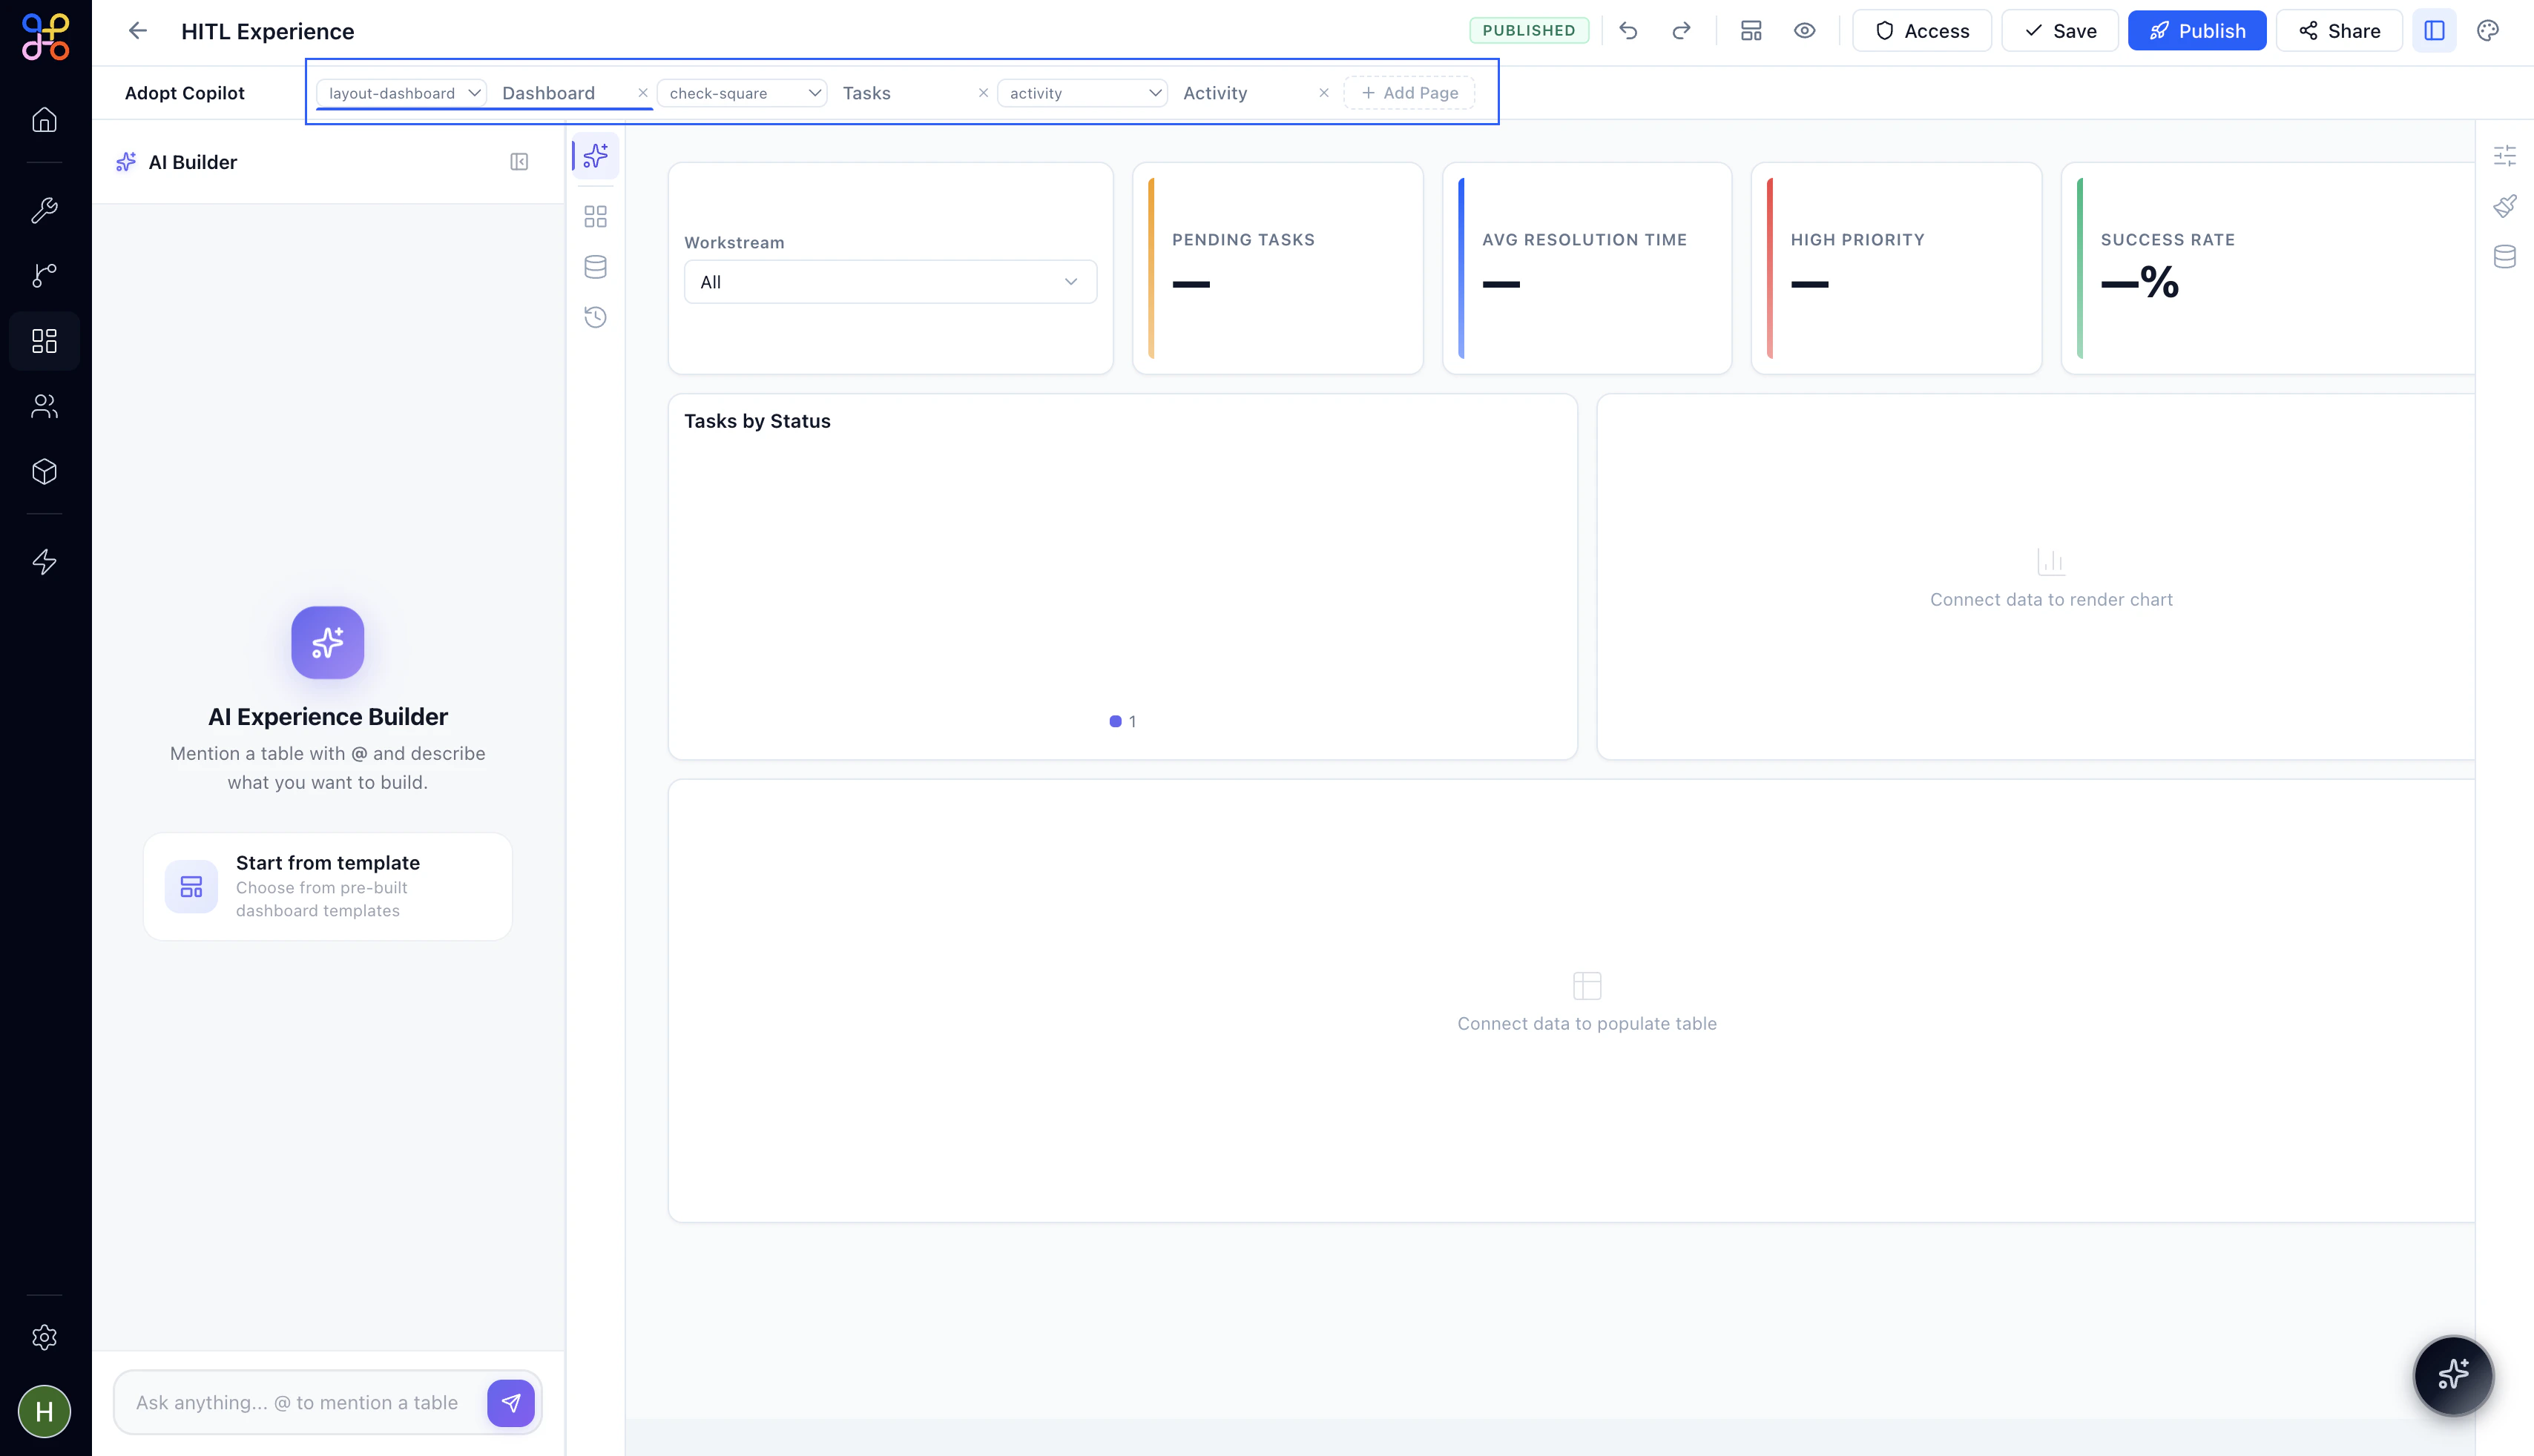This screenshot has height=1456, width=2534.
Task: Select the Start from template card
Action: 327,886
